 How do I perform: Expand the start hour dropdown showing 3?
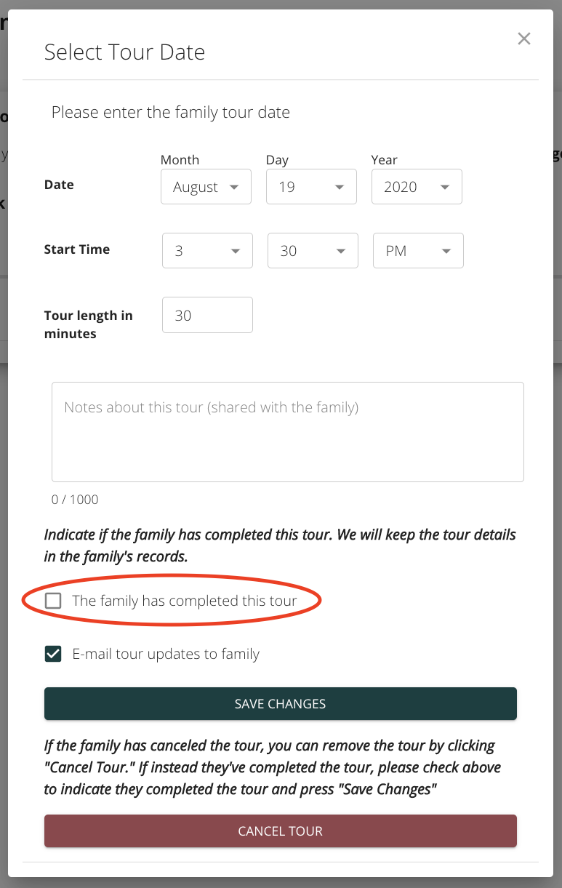pos(208,251)
